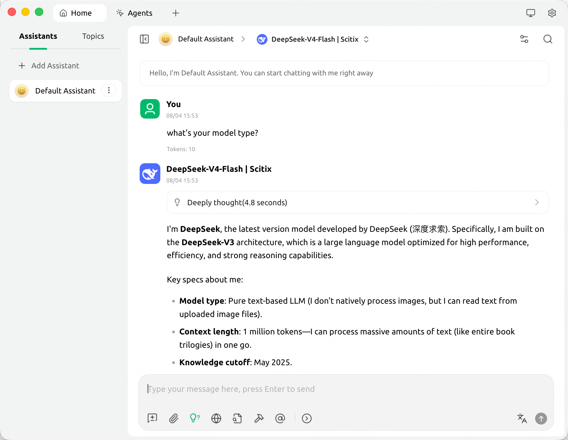The image size is (568, 440).
Task: Click the breadcrumb chevron after Default Assistant
Action: [x=243, y=39]
